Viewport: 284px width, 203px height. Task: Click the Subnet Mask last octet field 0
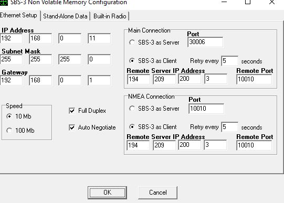click(x=99, y=59)
